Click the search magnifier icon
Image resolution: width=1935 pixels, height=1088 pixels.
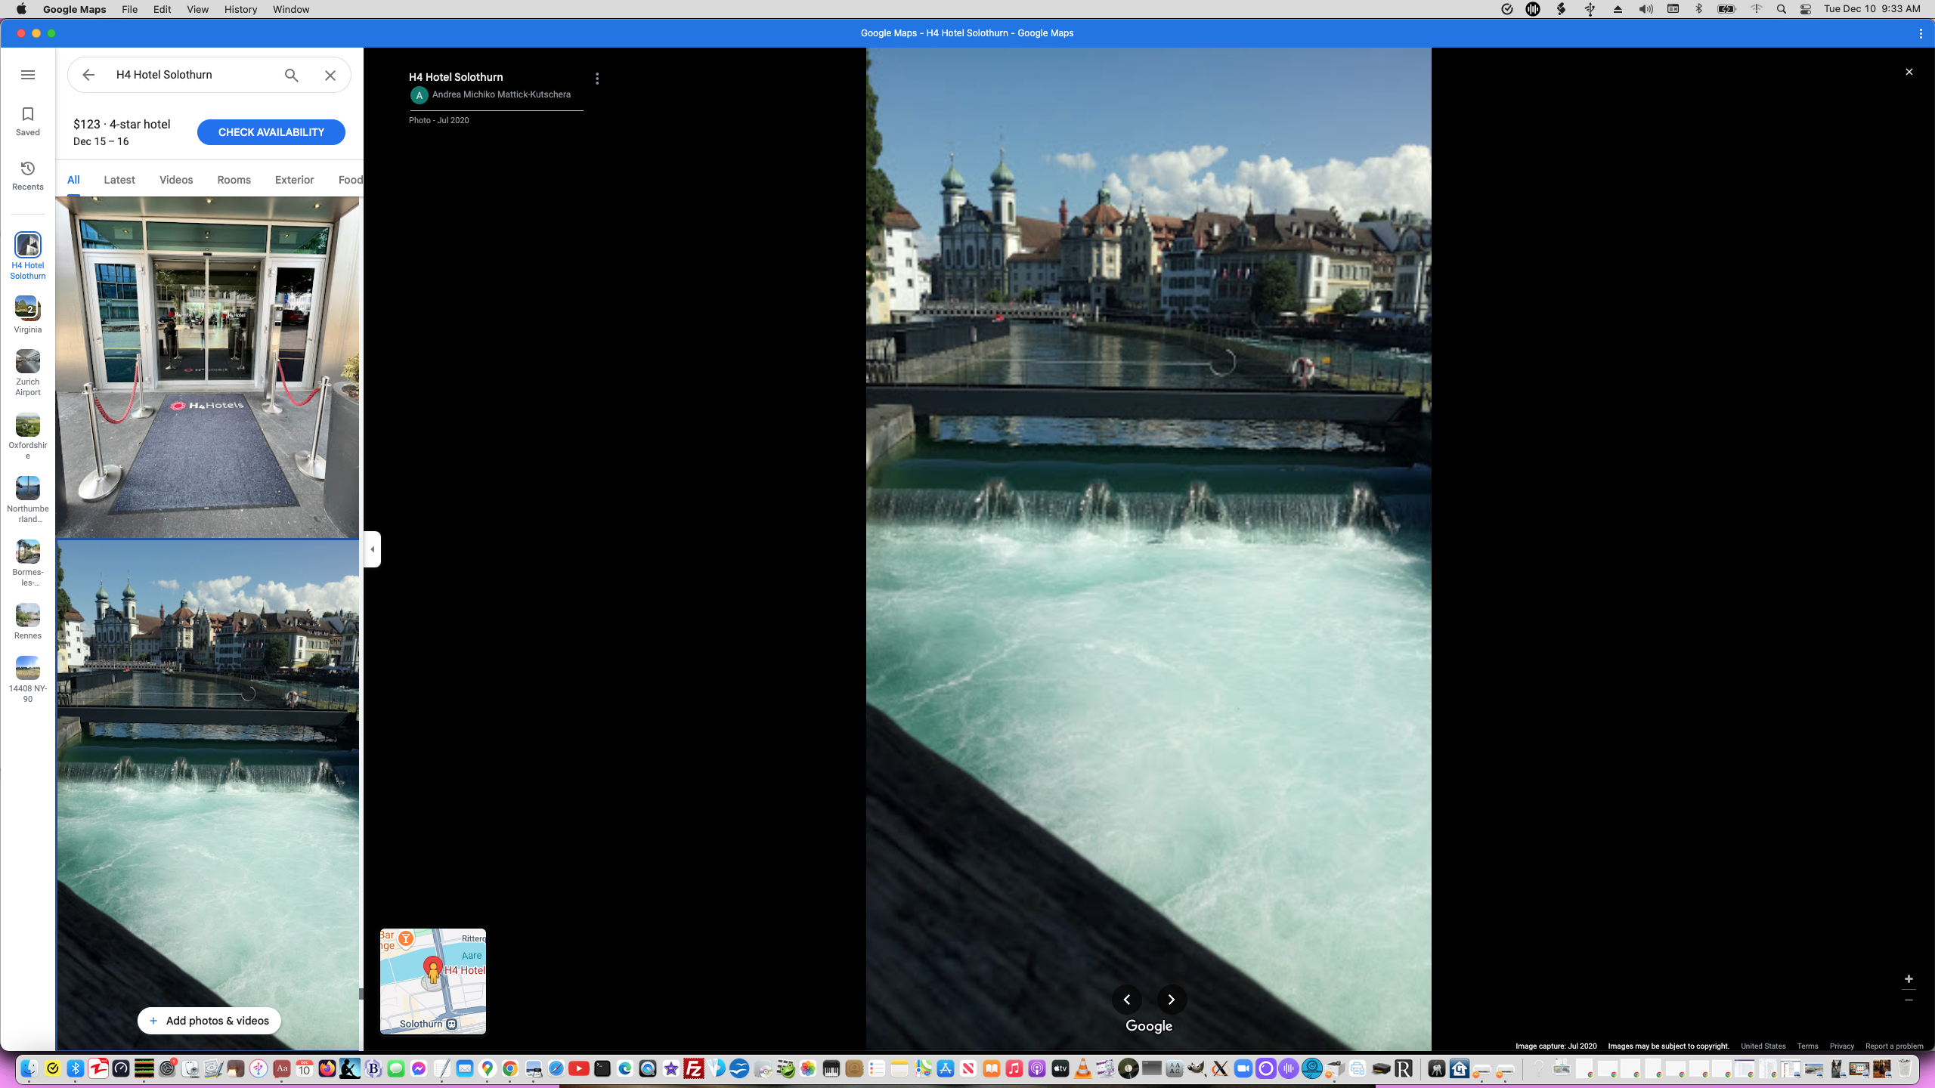coord(290,75)
